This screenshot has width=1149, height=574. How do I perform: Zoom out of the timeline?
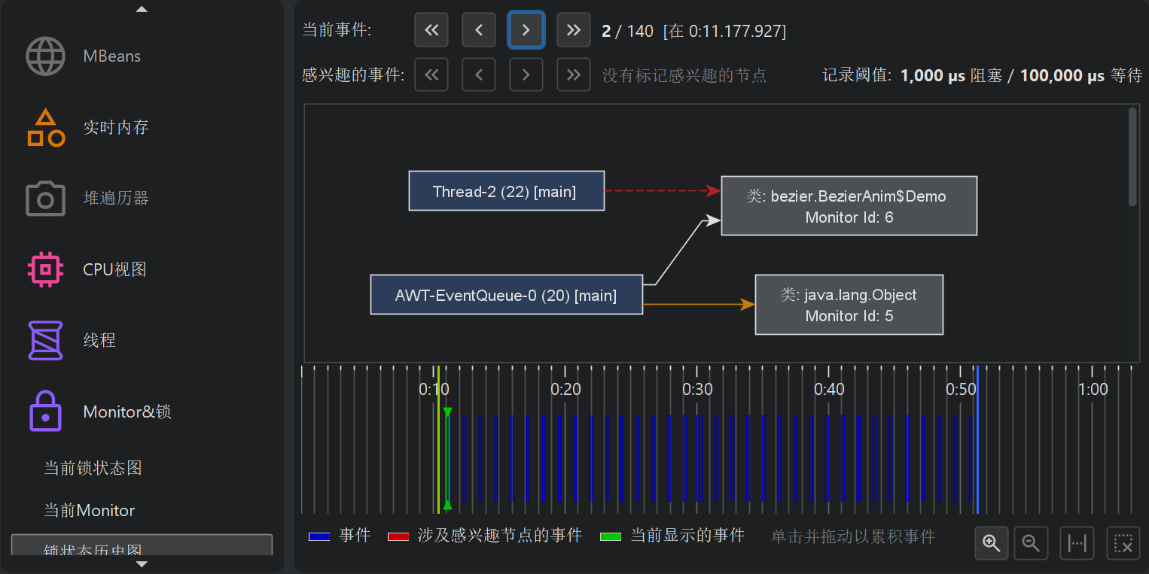pos(1032,543)
